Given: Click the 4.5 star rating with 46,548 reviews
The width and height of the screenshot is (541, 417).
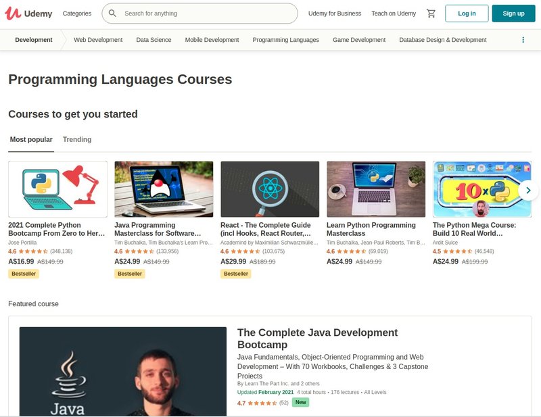Looking at the screenshot, I should click(x=463, y=251).
